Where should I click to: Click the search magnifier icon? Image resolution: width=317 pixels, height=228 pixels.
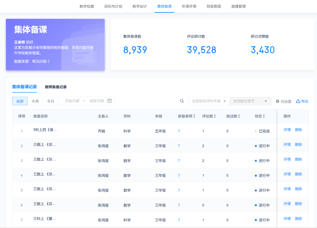pos(182,101)
